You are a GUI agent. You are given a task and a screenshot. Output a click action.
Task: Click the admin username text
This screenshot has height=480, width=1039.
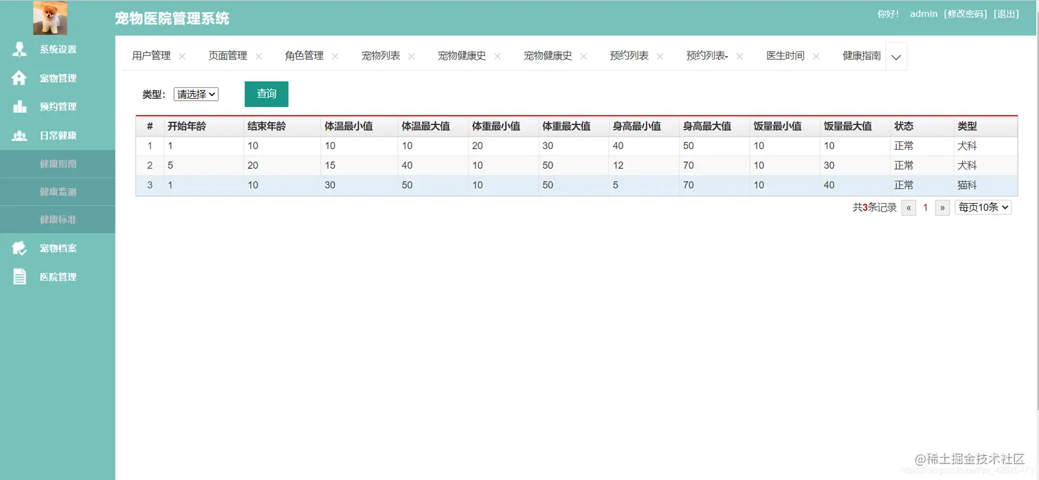tap(924, 14)
